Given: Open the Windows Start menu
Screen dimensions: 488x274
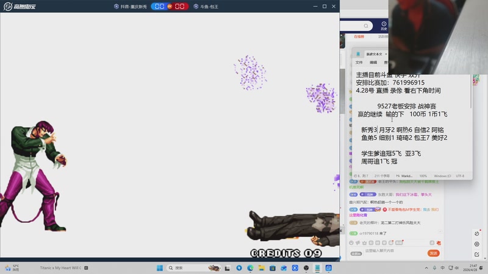Looking at the screenshot, I should tap(160, 268).
